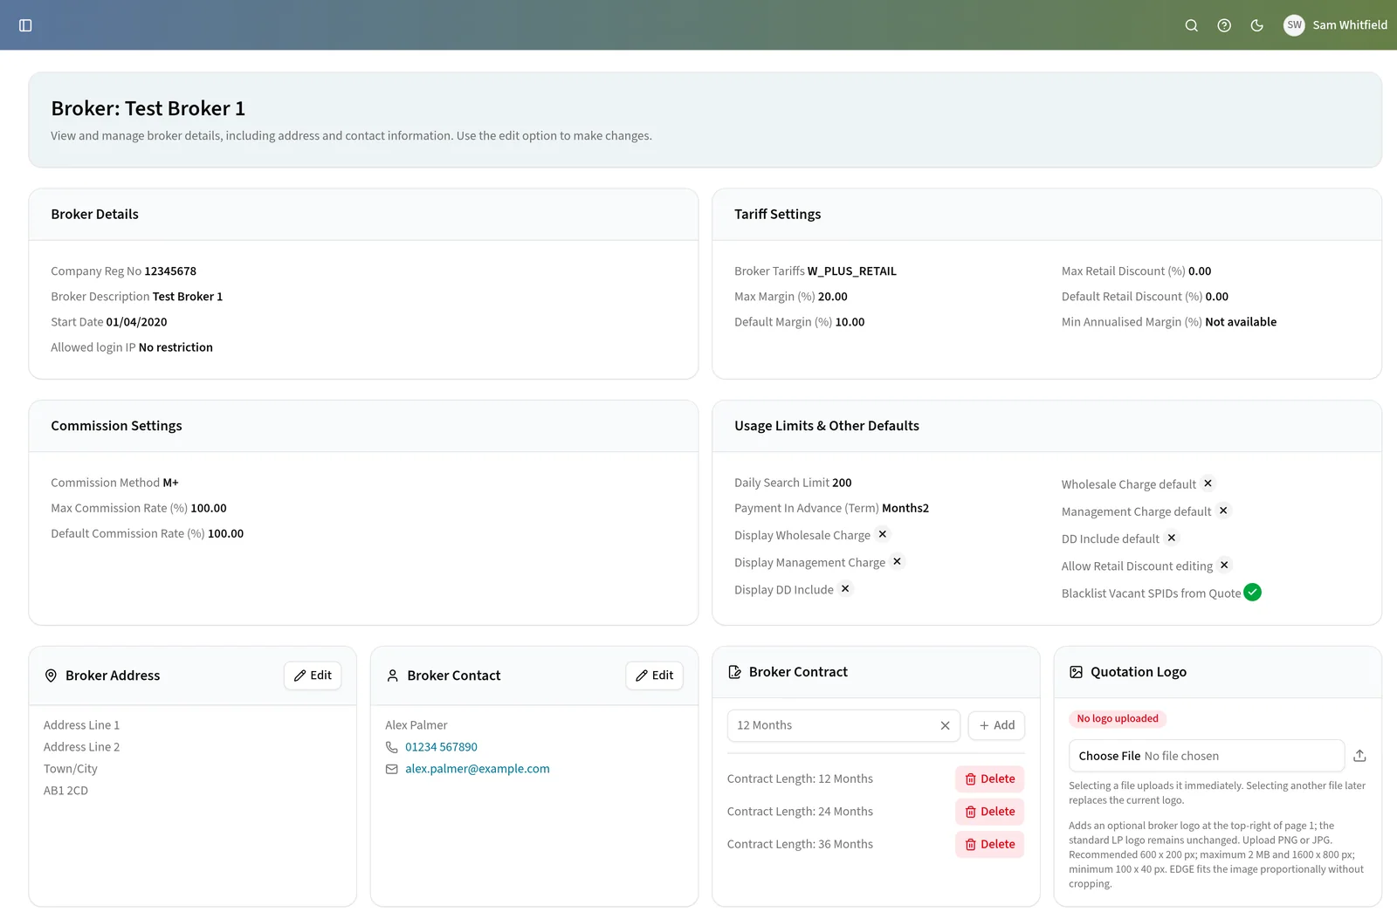Click the upload icon next to Choose File
This screenshot has width=1397, height=919.
click(x=1359, y=756)
